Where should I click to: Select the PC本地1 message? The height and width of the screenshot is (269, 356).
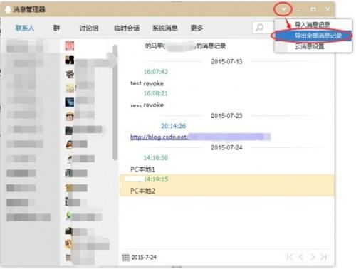[x=142, y=169]
